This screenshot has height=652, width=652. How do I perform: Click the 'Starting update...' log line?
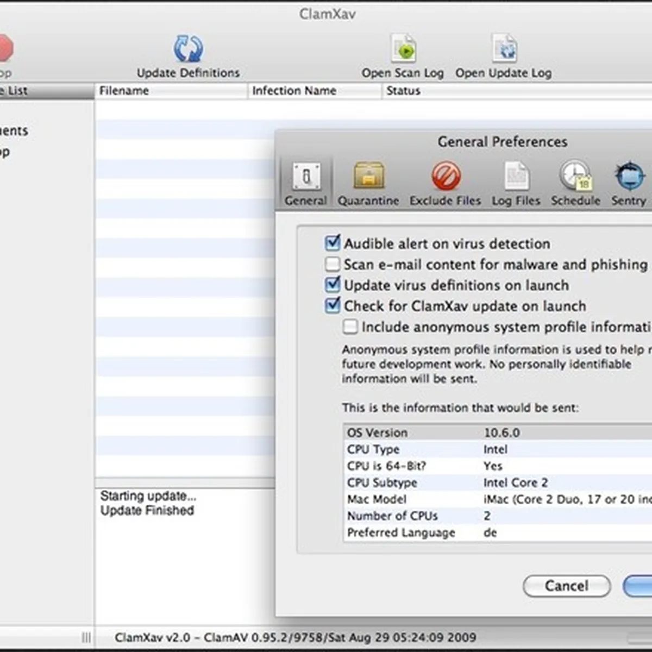point(148,496)
